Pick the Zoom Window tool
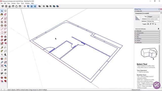 tap(5, 62)
